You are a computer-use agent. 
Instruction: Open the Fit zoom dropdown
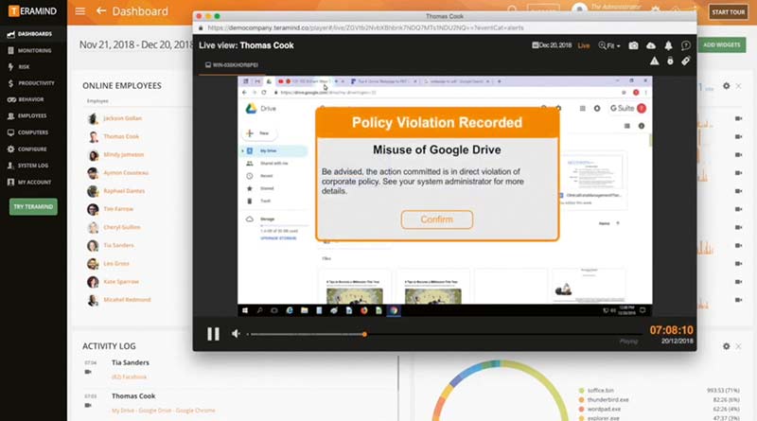609,45
